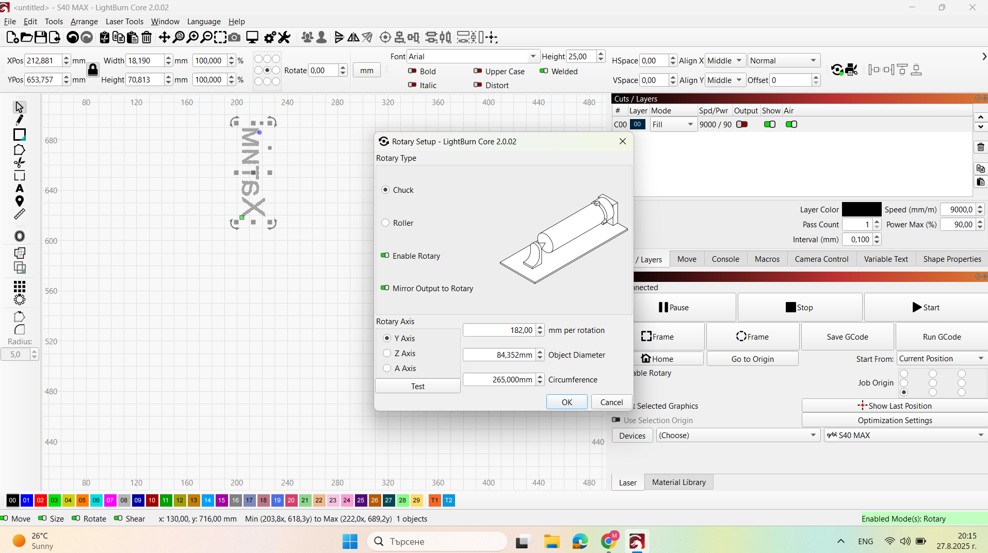The height and width of the screenshot is (553, 988).
Task: Expand the Start From dropdown
Action: click(x=941, y=359)
